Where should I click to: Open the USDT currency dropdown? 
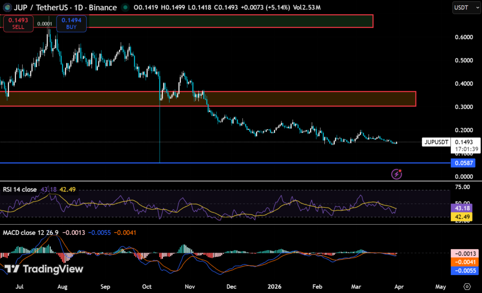pyautogui.click(x=466, y=8)
